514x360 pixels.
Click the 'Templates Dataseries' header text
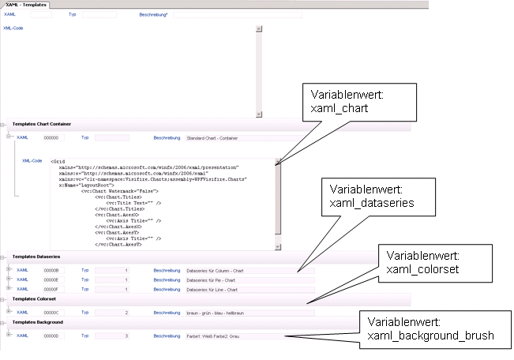(x=36, y=257)
